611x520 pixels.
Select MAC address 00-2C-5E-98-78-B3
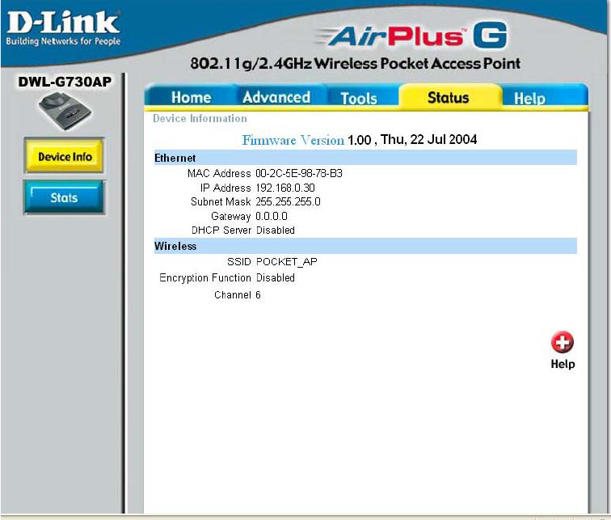299,173
